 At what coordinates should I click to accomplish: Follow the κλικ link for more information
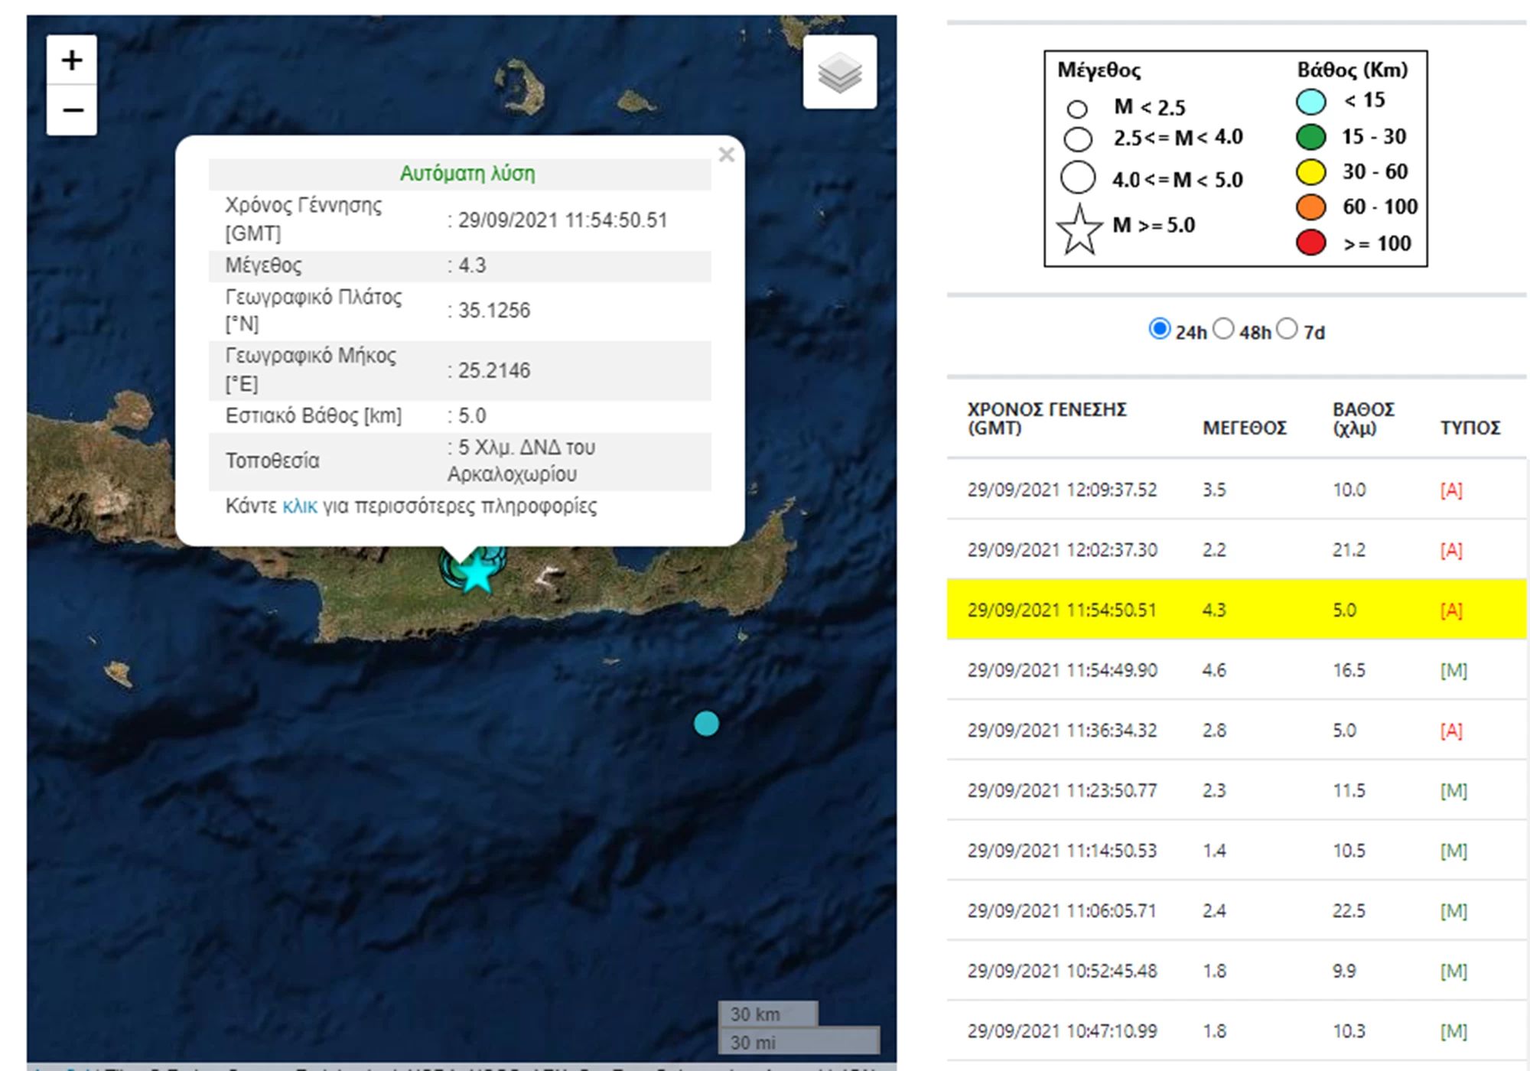click(300, 506)
